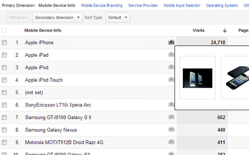
Task: Open the Secondary dimension dropdown
Action: click(57, 17)
